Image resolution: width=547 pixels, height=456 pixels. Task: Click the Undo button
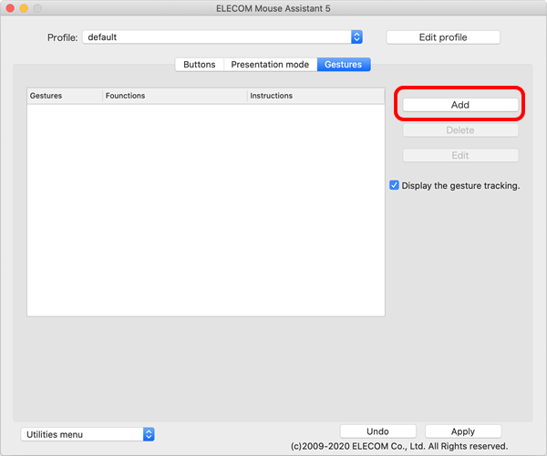[x=377, y=431]
